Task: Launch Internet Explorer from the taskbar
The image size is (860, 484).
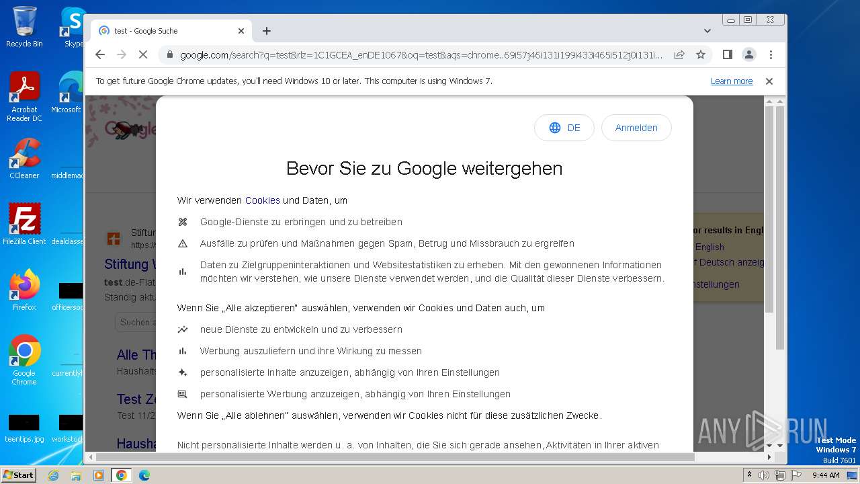Action: (53, 475)
